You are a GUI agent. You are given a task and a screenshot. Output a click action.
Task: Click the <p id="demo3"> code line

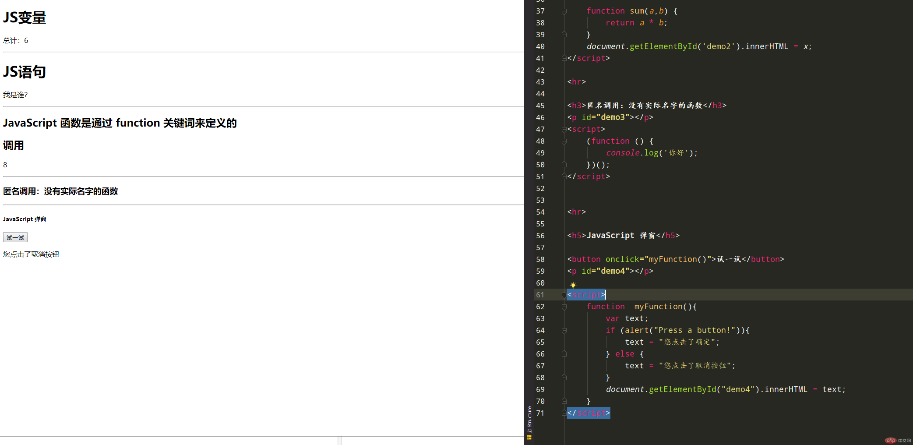pyautogui.click(x=610, y=117)
